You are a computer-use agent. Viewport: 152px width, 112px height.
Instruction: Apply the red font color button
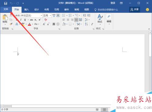(x=29, y=24)
